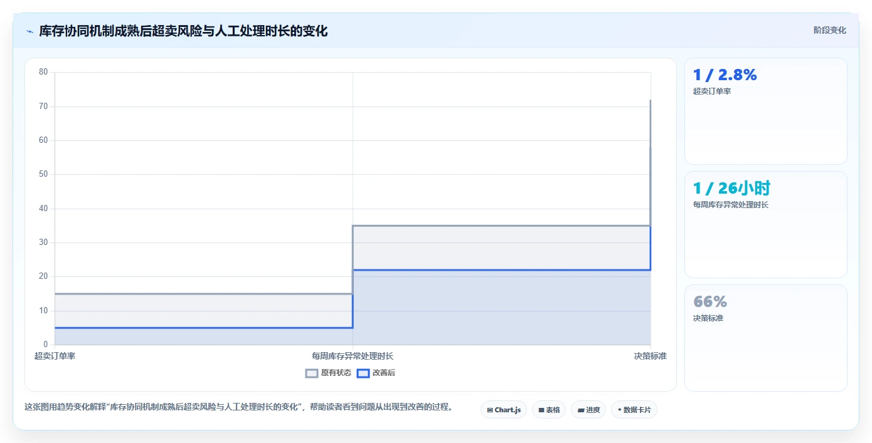Click the x-axis label 每周库存异常处理时长
This screenshot has height=443, width=872.
(x=353, y=356)
